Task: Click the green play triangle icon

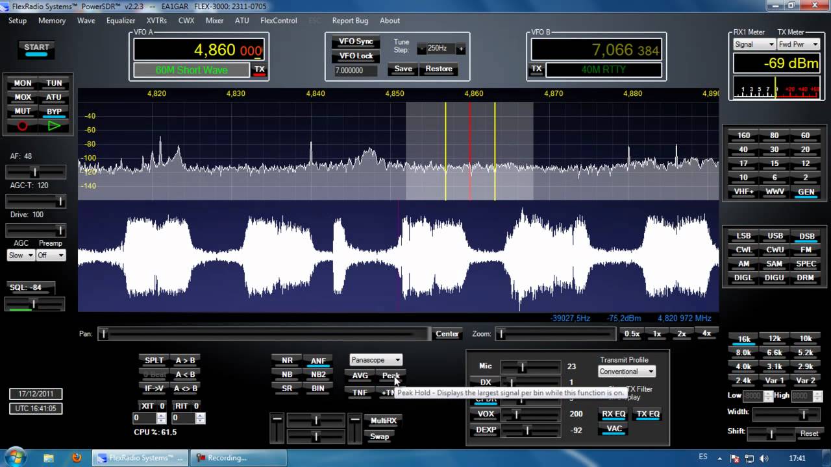Action: point(54,126)
